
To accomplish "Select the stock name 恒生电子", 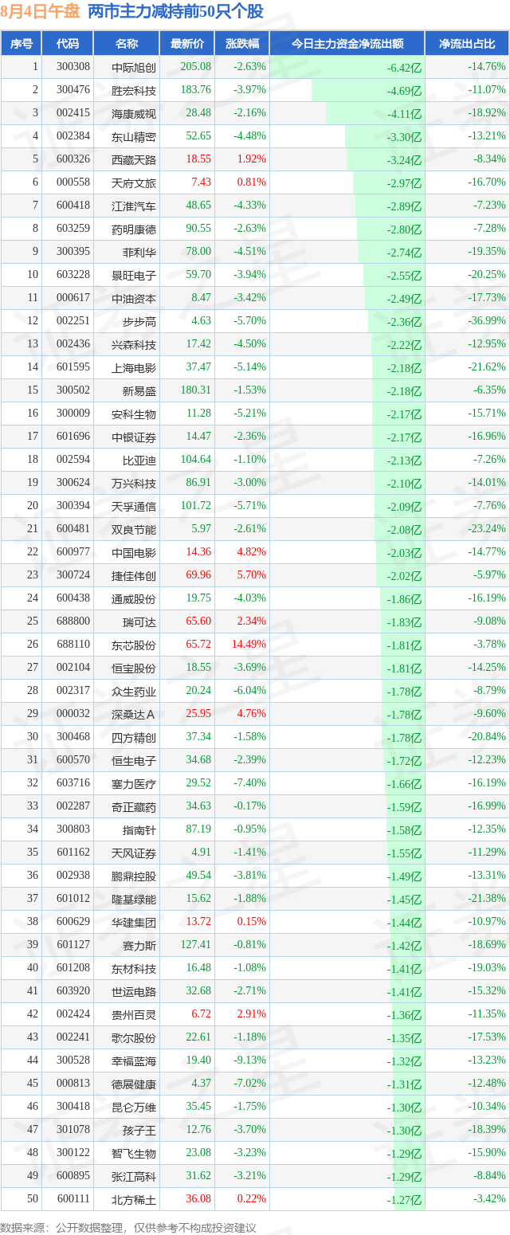I will pyautogui.click(x=134, y=760).
